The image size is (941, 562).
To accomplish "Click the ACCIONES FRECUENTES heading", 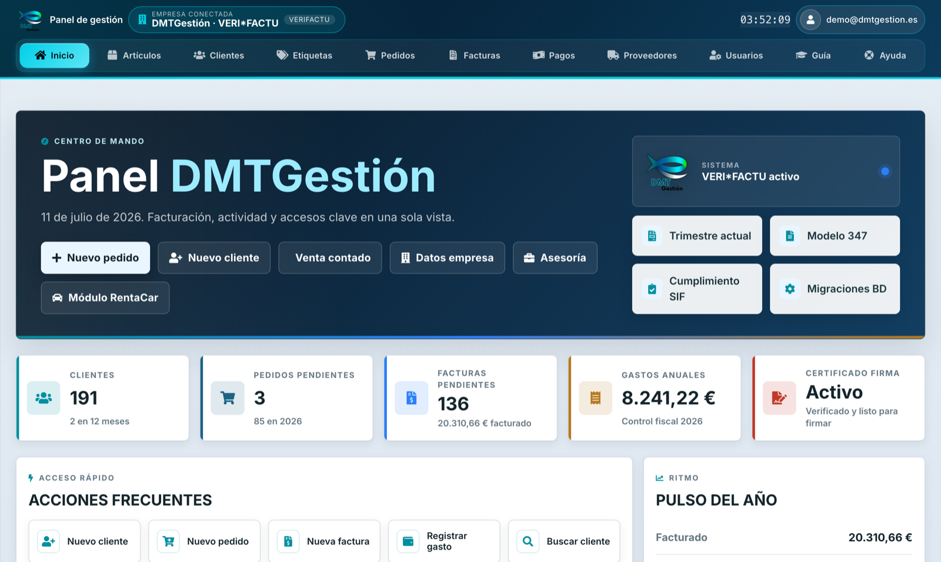I will pos(121,500).
